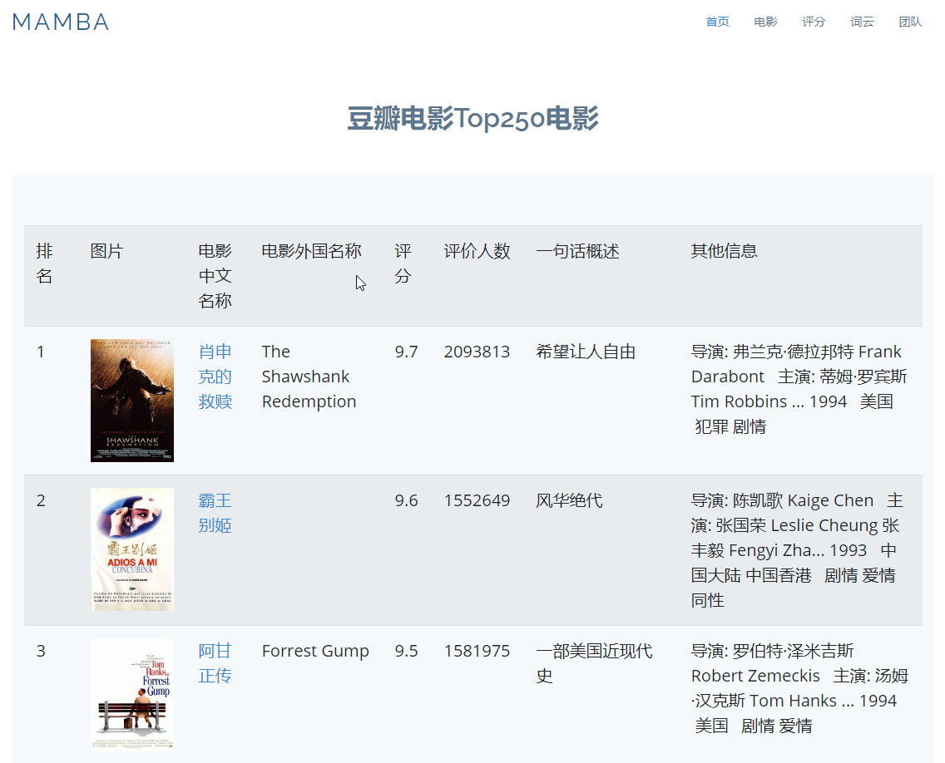Click the 一句话概述 column header

click(577, 250)
